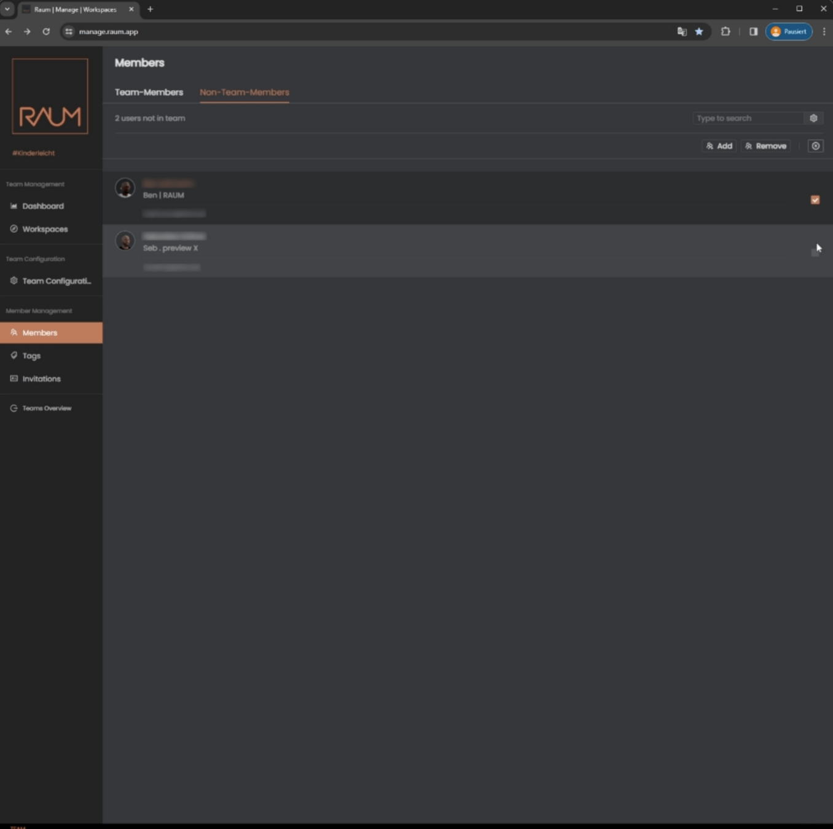Go forward in browser history
The height and width of the screenshot is (829, 833).
[x=27, y=32]
